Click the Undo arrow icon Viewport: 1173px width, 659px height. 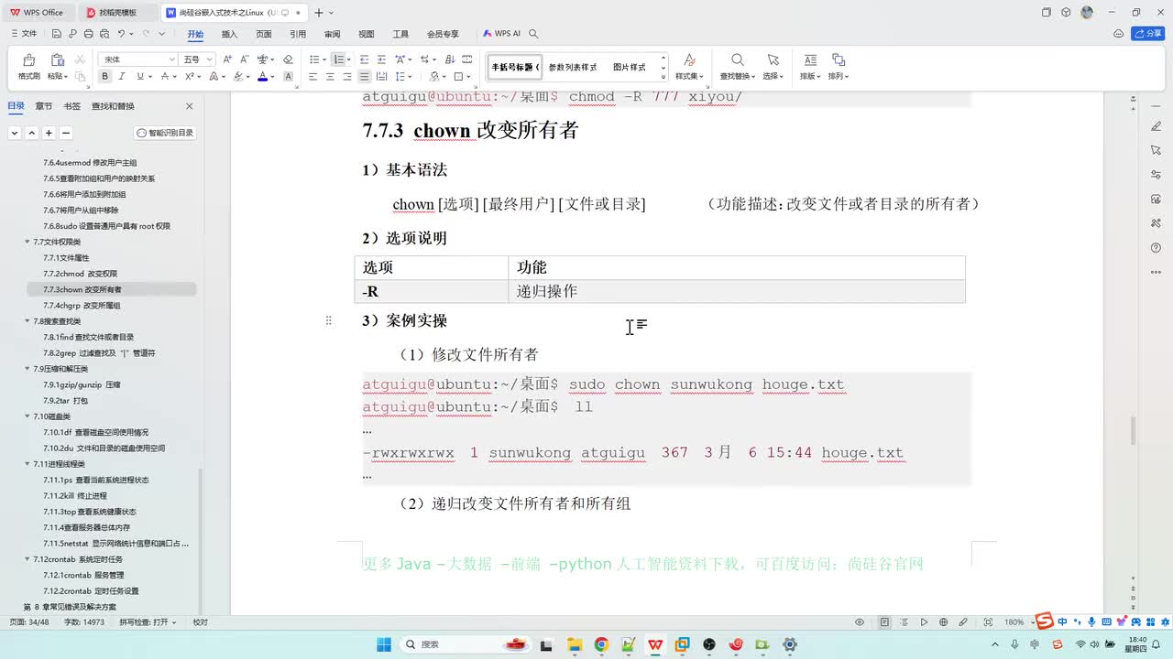tap(121, 34)
